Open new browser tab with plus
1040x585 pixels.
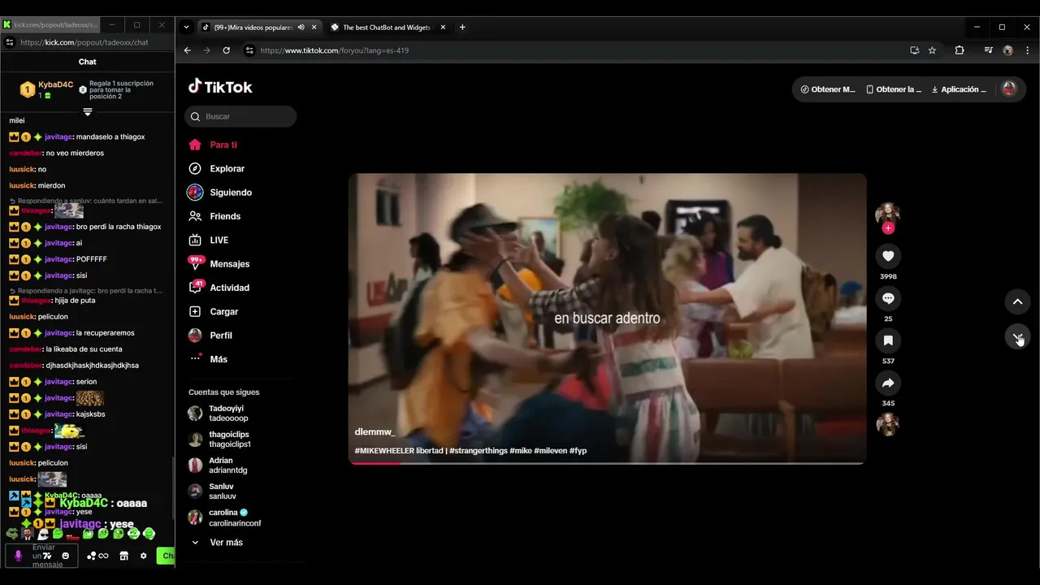coord(462,27)
